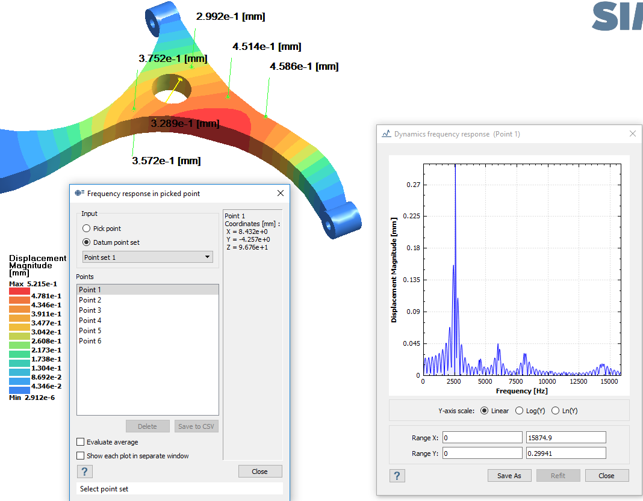Close the Dynamics frequency response window with X
Screen dimensions: 643x501
(x=633, y=134)
